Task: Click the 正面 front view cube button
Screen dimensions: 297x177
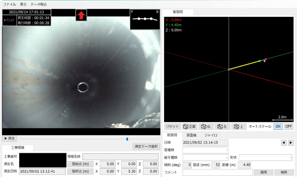Action: click(190, 126)
